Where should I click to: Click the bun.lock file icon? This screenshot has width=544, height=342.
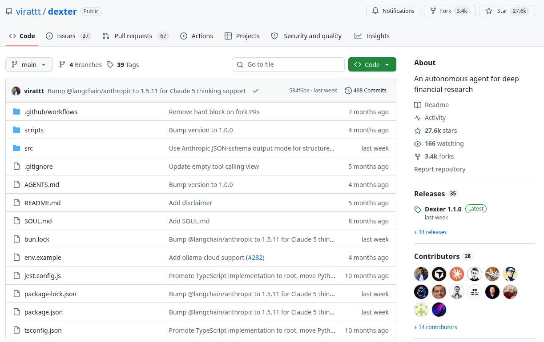pos(16,239)
